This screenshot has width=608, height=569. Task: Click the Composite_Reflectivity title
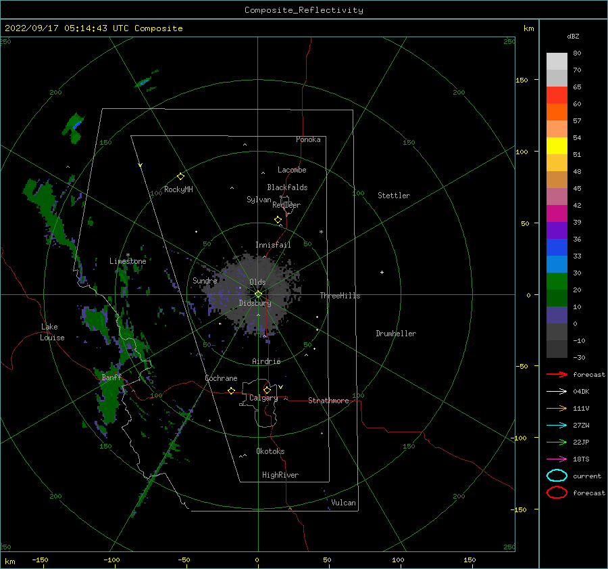click(x=304, y=10)
